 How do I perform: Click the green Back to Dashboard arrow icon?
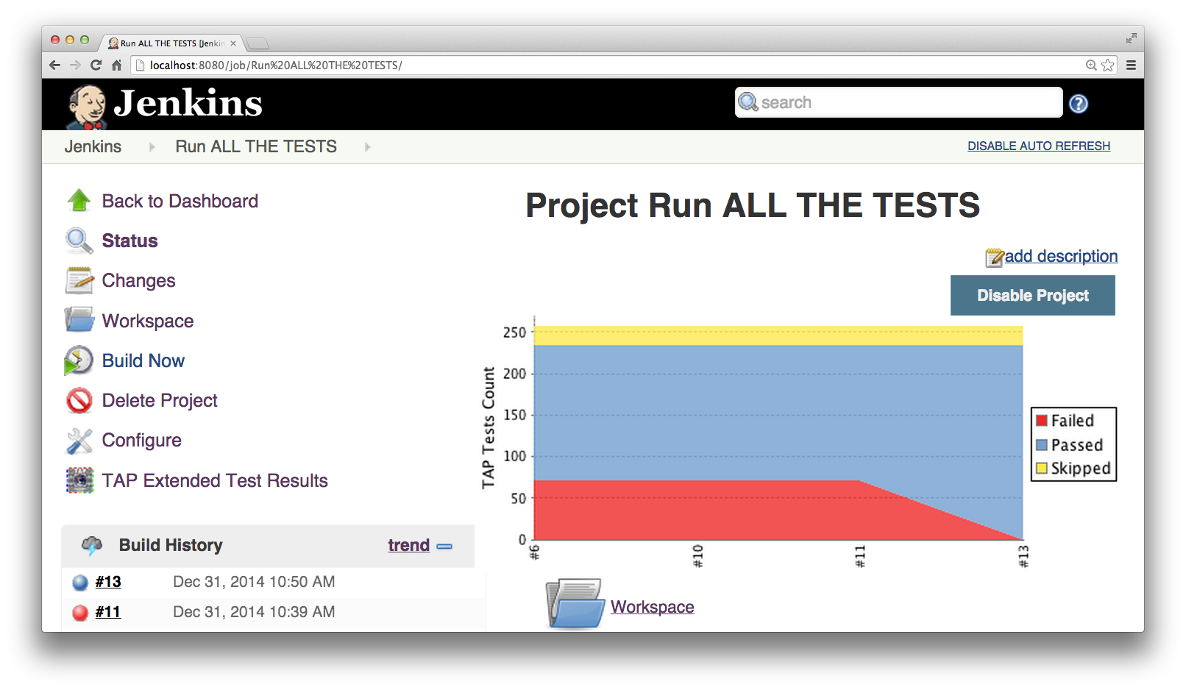click(79, 201)
